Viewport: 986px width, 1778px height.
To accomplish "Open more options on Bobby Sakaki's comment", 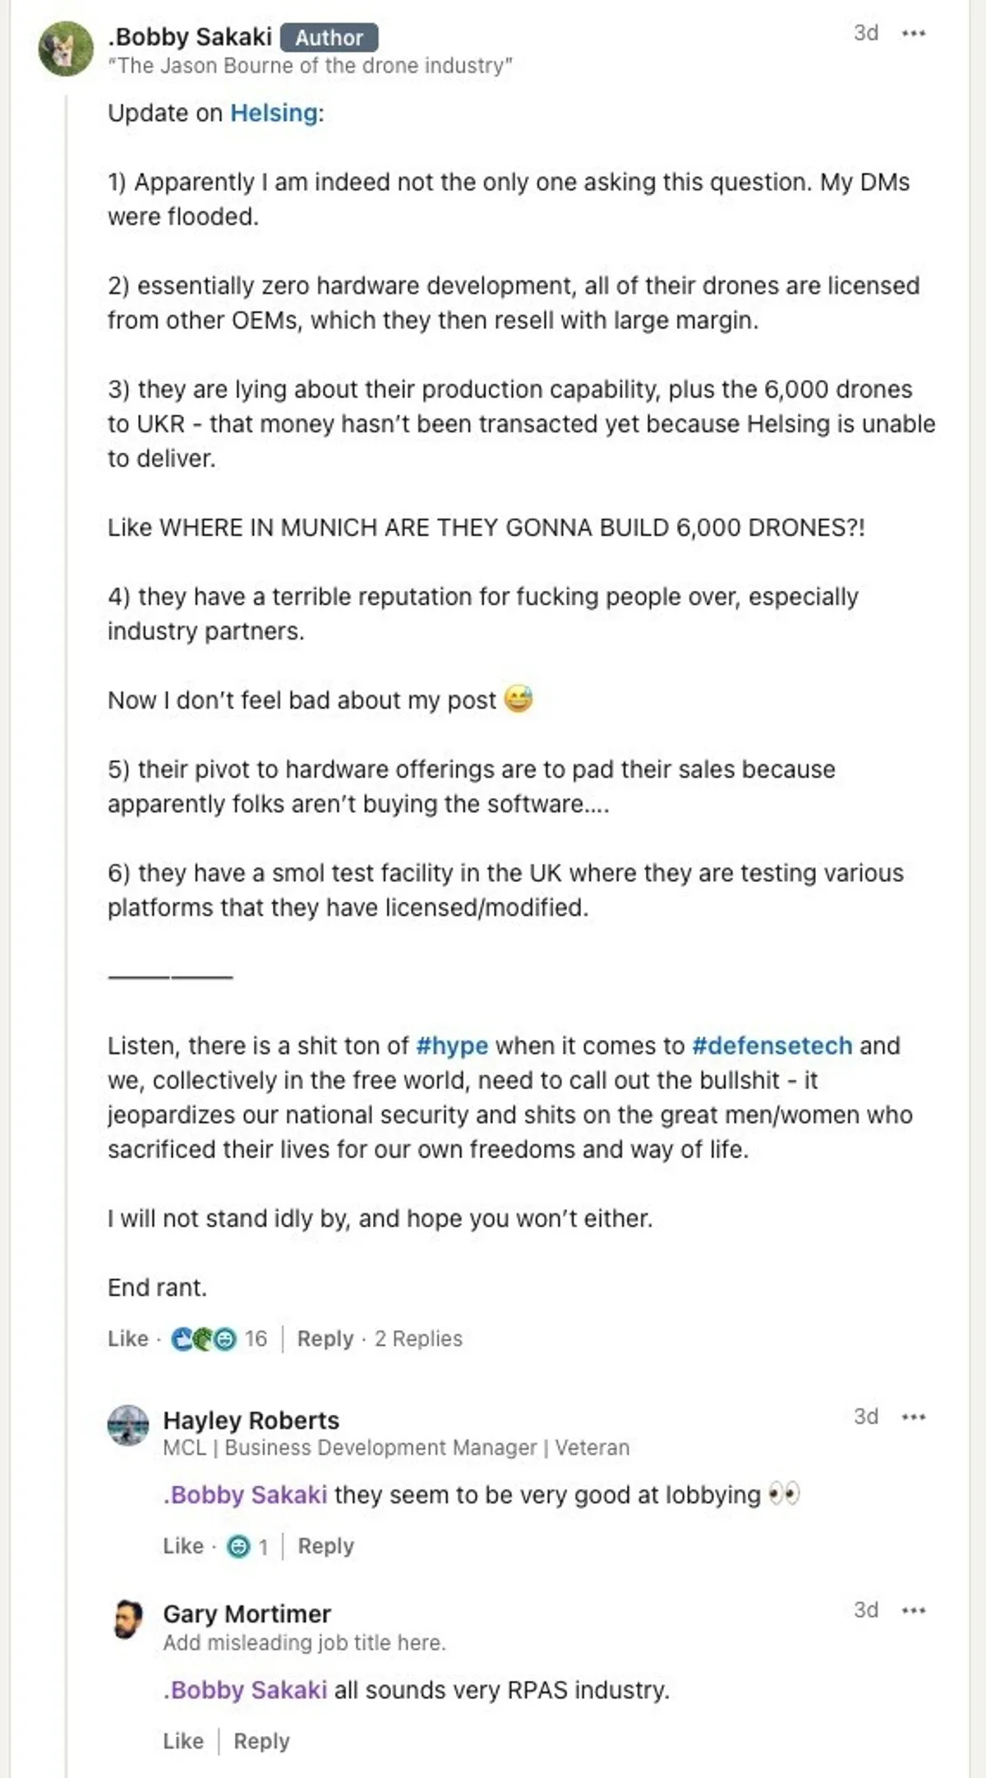I will (914, 34).
